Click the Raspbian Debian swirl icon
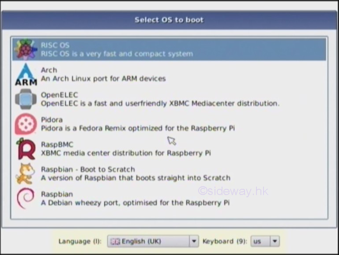339x255 pixels. pyautogui.click(x=26, y=198)
